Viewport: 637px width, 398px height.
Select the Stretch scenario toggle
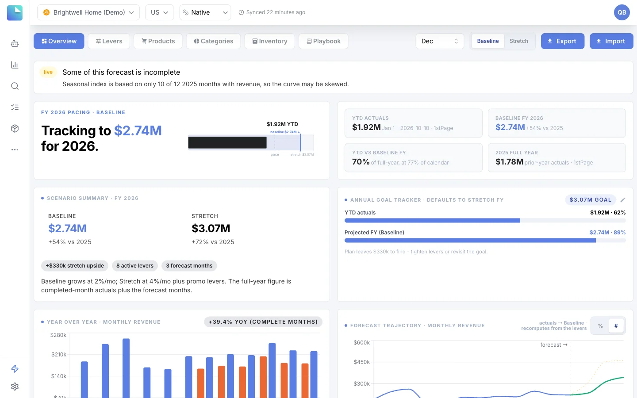519,41
